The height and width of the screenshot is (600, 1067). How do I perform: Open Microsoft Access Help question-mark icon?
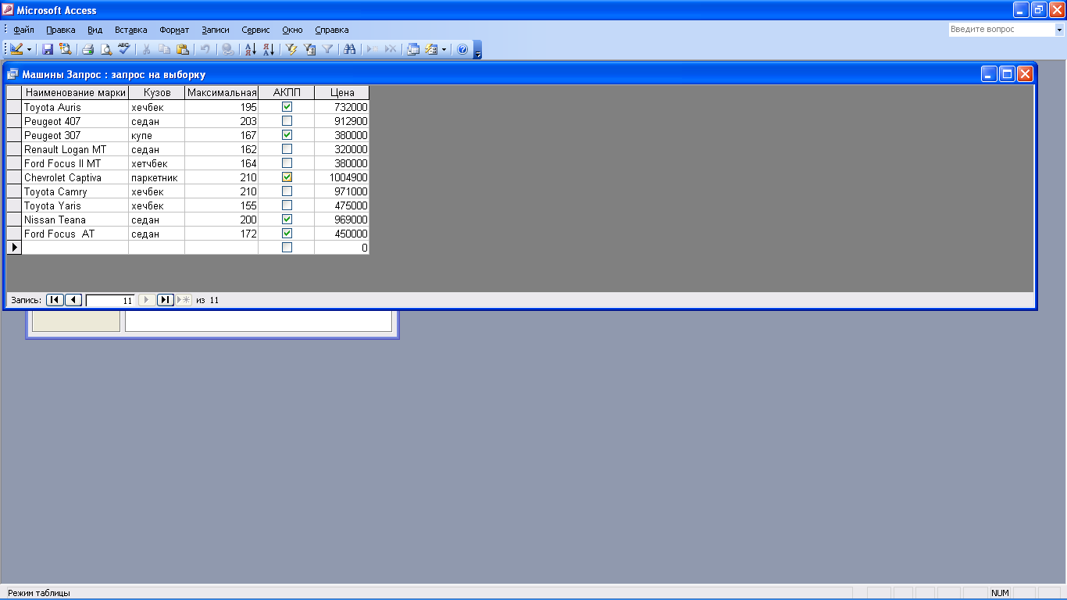462,49
